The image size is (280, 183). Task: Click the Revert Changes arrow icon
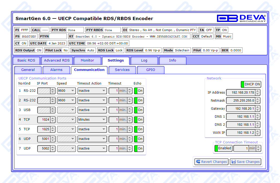pos(198,162)
